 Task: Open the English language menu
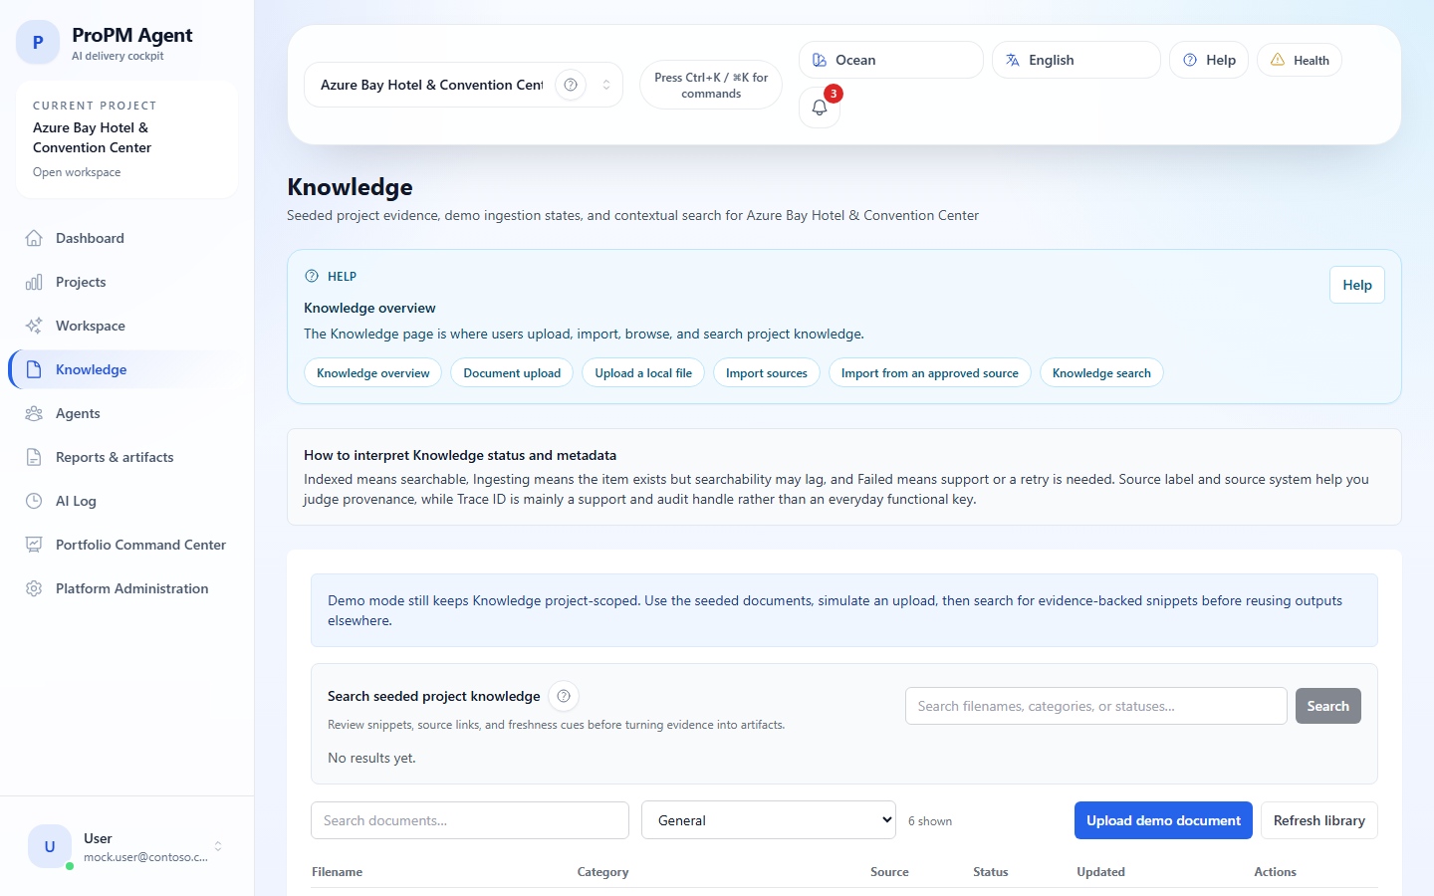pos(1050,60)
